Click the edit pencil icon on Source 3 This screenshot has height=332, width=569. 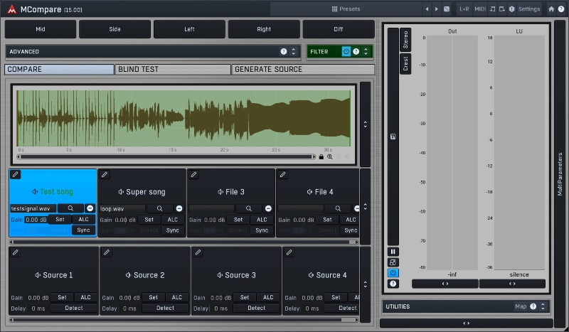pos(198,252)
